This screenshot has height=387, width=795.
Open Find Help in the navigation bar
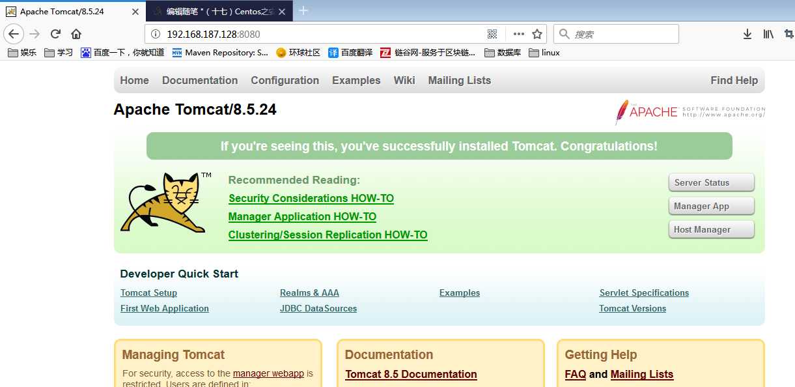tap(734, 80)
